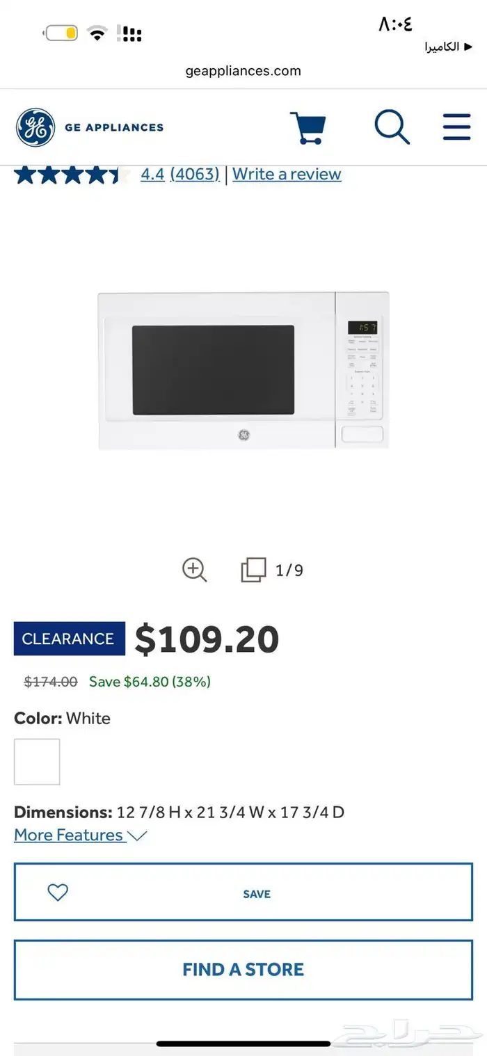Tap the geappliances.com address bar

(x=243, y=71)
